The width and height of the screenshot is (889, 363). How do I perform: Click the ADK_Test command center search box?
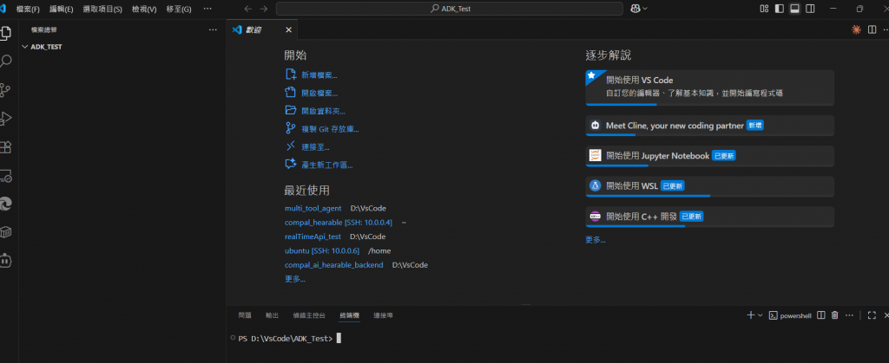450,9
